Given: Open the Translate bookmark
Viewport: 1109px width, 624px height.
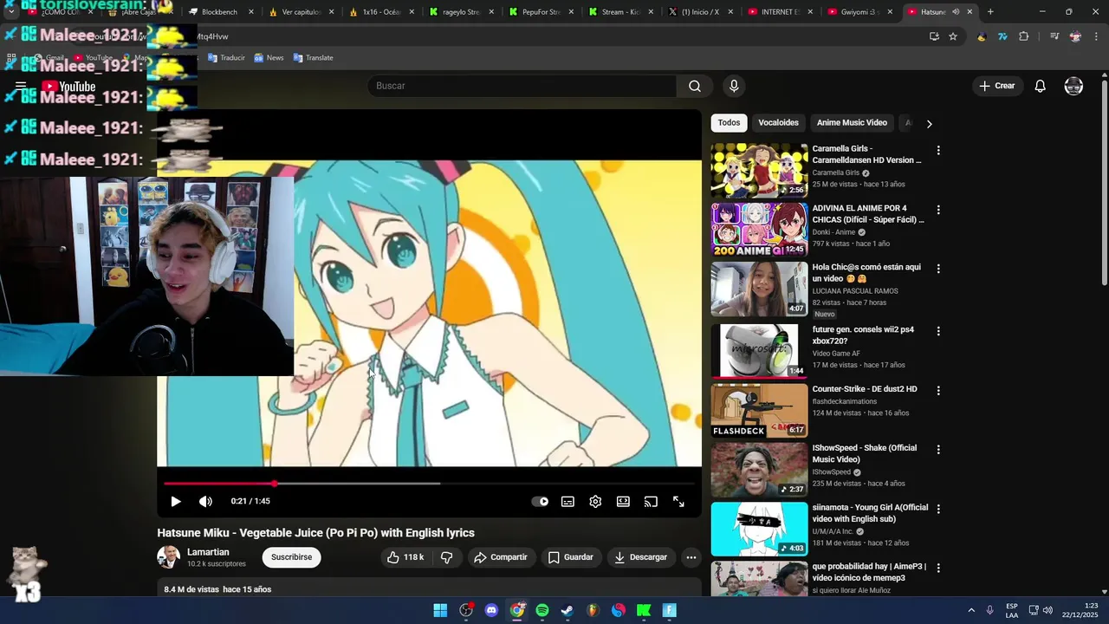Looking at the screenshot, I should (313, 58).
